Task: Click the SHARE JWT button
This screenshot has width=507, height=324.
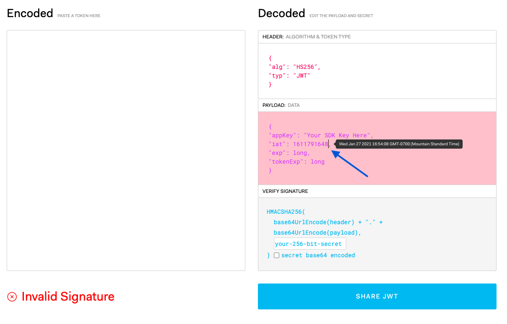Action: 377,296
